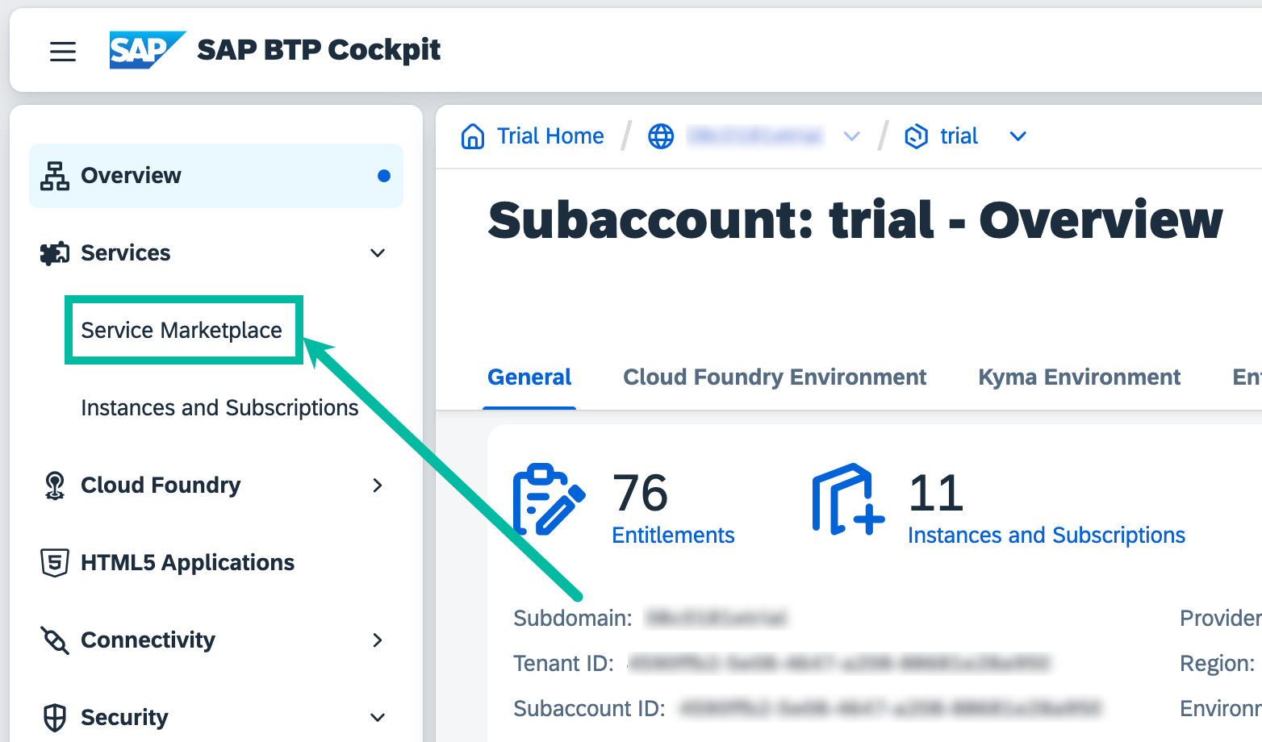This screenshot has width=1262, height=742.
Task: Click the Entitlements clipboard icon
Action: coord(549,498)
